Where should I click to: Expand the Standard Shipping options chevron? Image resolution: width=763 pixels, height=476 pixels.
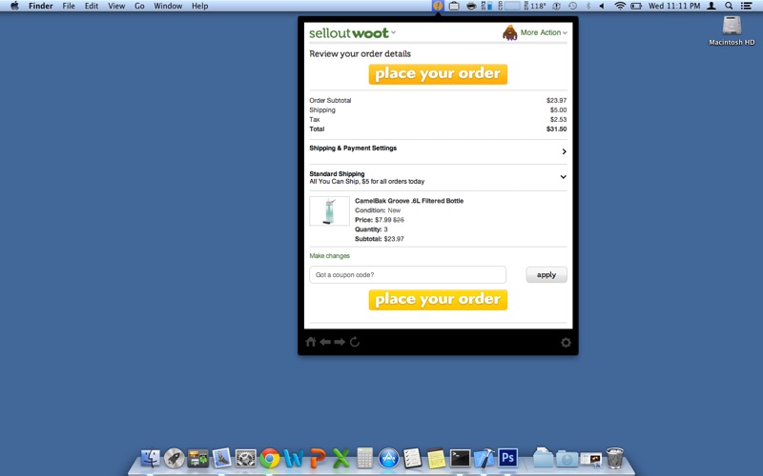coord(563,177)
